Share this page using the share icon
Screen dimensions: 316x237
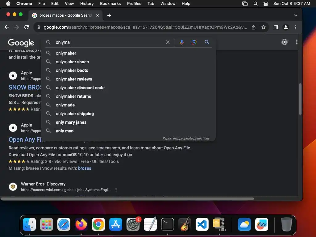point(254,27)
